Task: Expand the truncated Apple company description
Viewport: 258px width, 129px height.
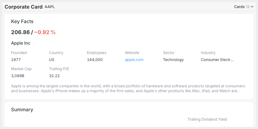Action: tap(128, 88)
